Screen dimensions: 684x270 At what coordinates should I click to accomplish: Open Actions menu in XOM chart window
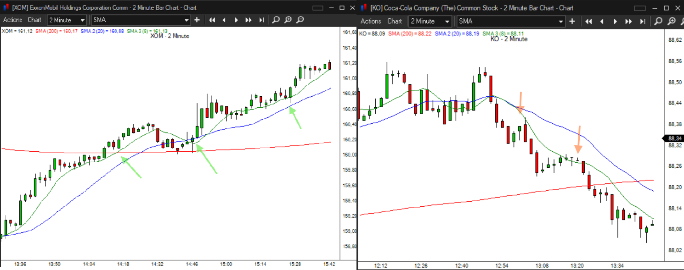[12, 20]
